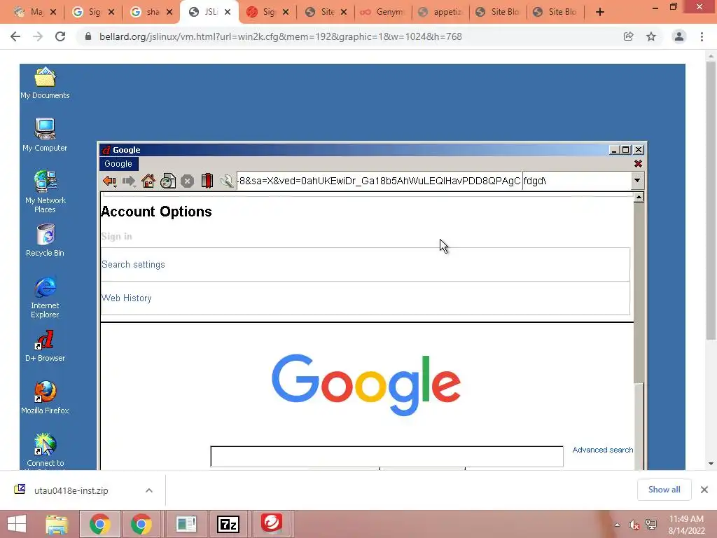Open Chrome three-dot menu
Screen dimensions: 717x538
tap(702, 36)
